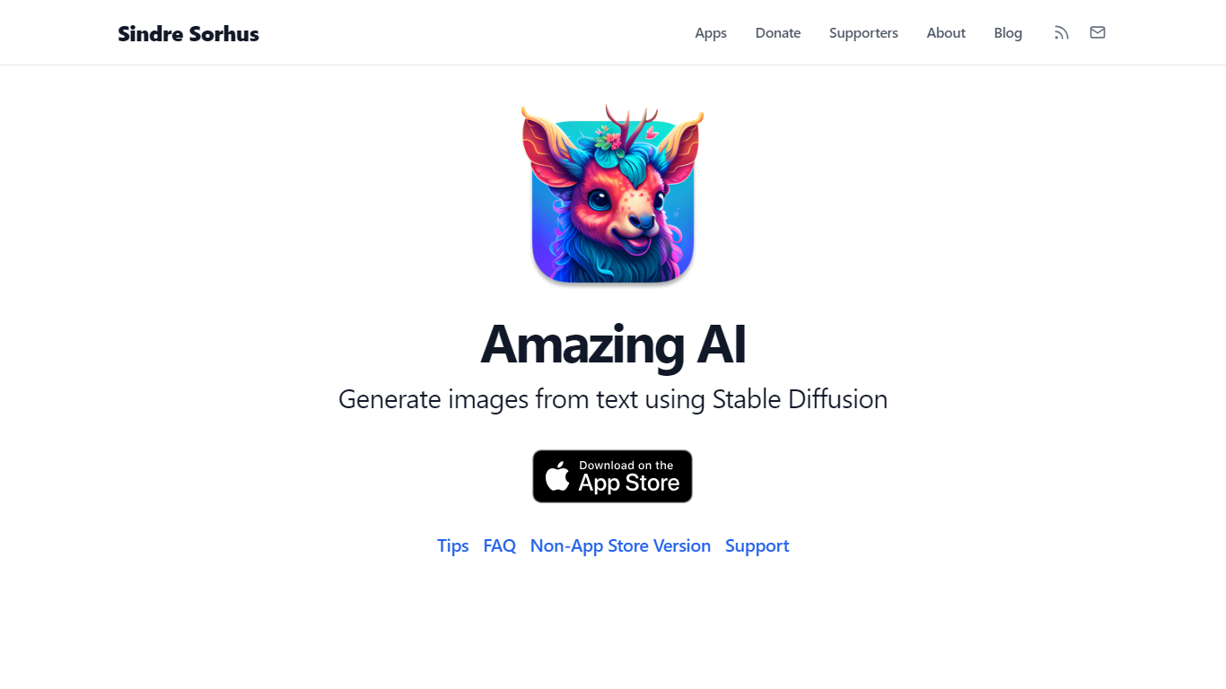This screenshot has height=689, width=1226.
Task: Click the email envelope icon
Action: coord(1098,32)
